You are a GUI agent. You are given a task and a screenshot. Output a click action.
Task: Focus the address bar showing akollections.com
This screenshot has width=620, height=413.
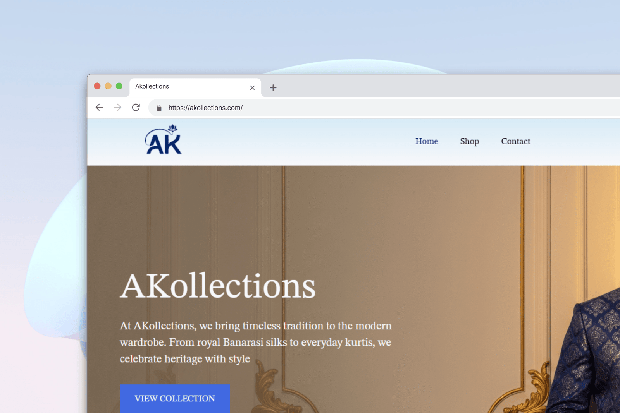[384, 108]
